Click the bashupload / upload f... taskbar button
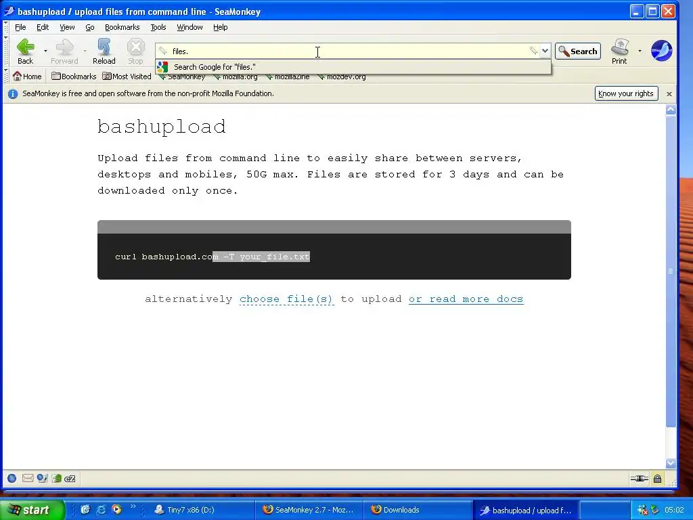Image resolution: width=693 pixels, height=520 pixels. click(526, 510)
